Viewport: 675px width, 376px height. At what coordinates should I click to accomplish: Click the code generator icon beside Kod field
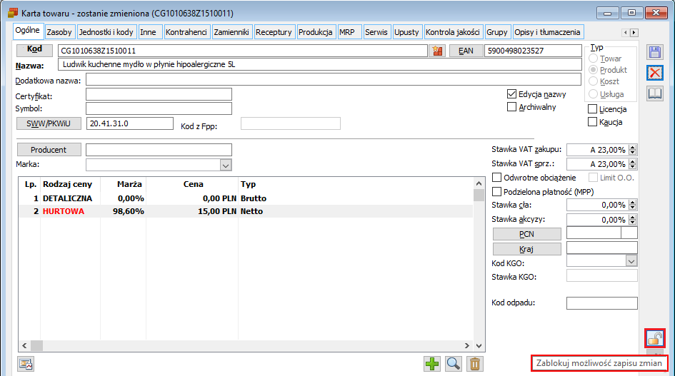point(437,51)
